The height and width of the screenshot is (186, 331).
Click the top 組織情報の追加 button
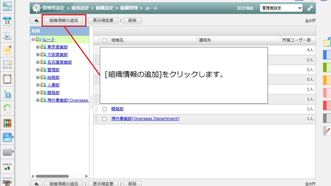click(x=64, y=21)
